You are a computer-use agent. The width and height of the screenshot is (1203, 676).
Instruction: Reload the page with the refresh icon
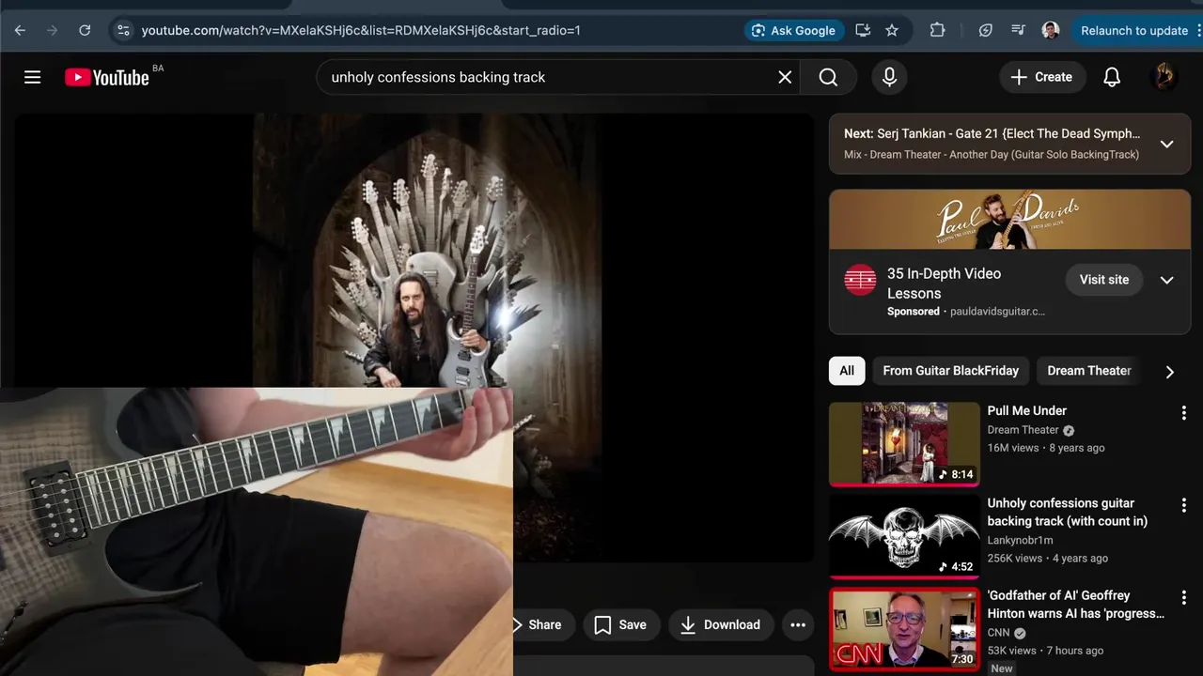[85, 30]
